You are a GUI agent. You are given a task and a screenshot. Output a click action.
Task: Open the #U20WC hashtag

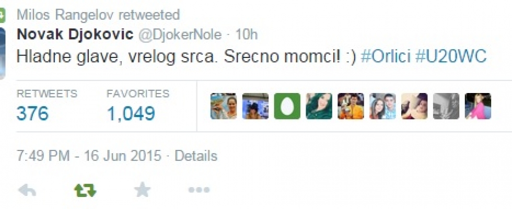click(451, 56)
